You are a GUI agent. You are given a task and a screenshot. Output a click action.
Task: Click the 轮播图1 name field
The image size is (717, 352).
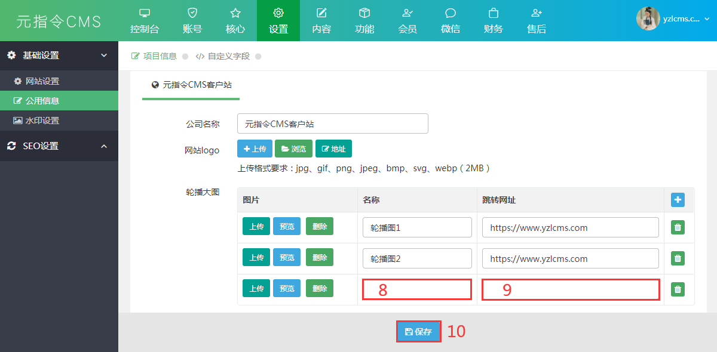click(x=417, y=227)
